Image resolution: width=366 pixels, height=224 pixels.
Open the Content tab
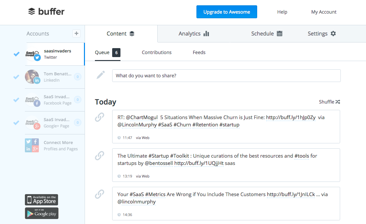tap(121, 34)
